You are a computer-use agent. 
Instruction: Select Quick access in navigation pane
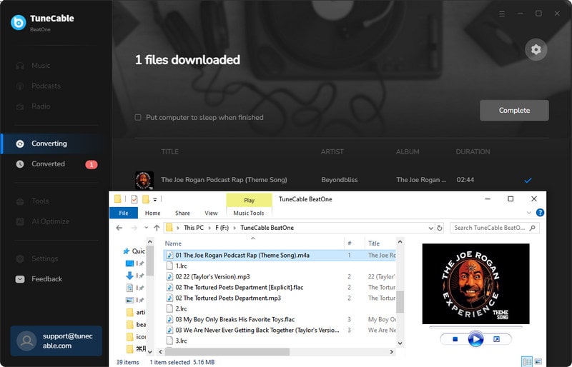pyautogui.click(x=134, y=251)
